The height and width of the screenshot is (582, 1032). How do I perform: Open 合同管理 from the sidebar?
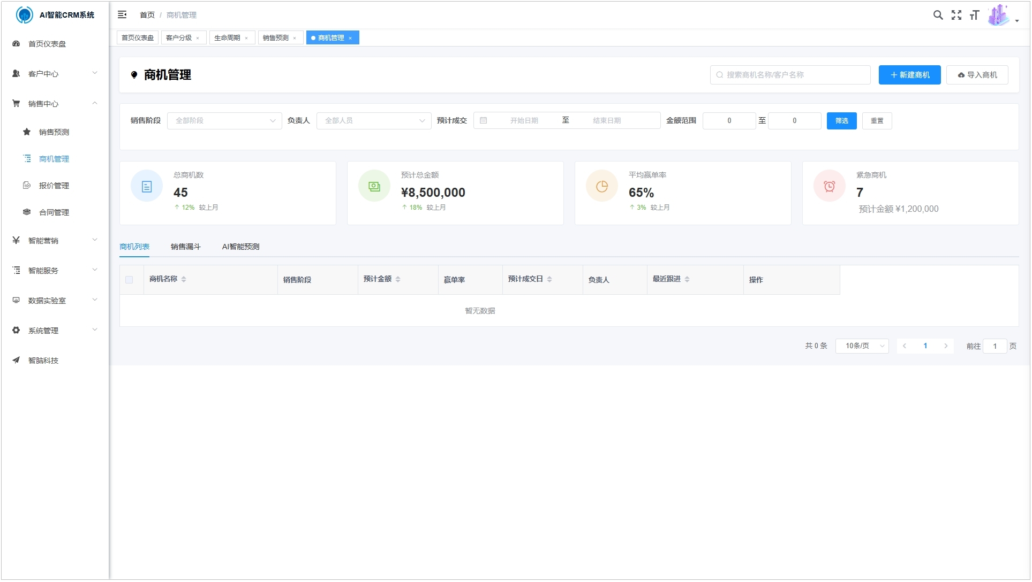tap(54, 212)
